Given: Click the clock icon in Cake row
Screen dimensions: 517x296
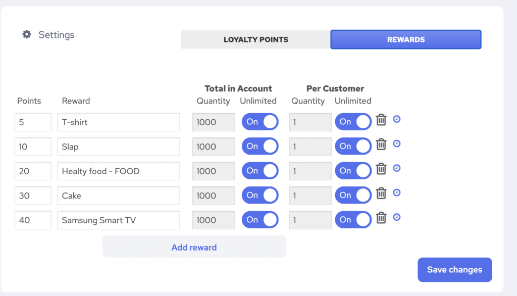Looking at the screenshot, I should point(397,192).
